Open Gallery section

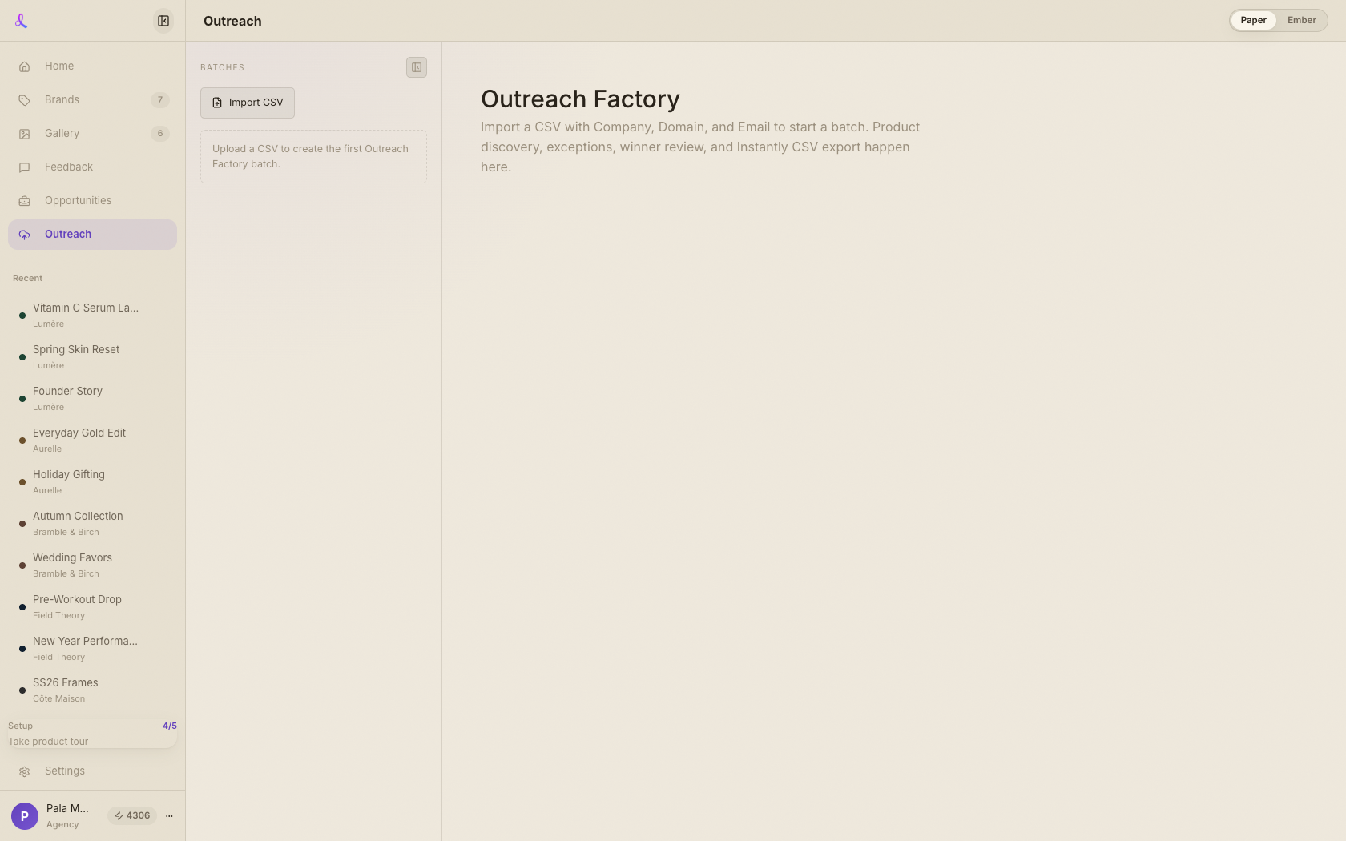coord(92,134)
